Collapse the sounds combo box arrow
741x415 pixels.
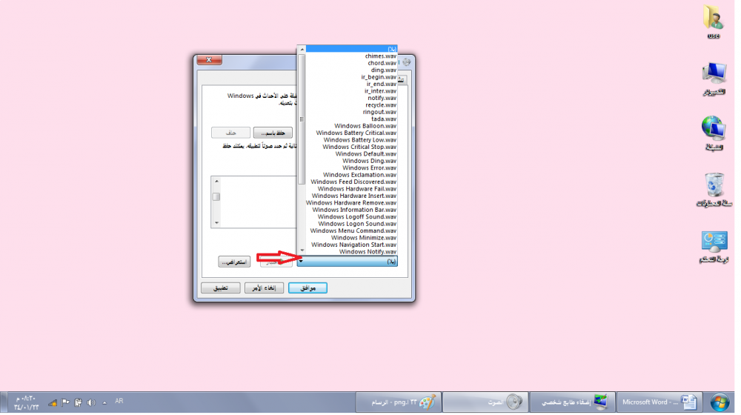pyautogui.click(x=302, y=262)
